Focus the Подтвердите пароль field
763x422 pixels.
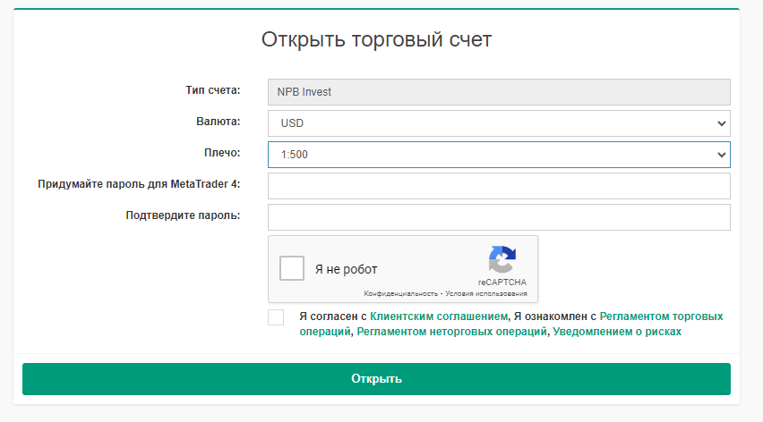point(499,217)
